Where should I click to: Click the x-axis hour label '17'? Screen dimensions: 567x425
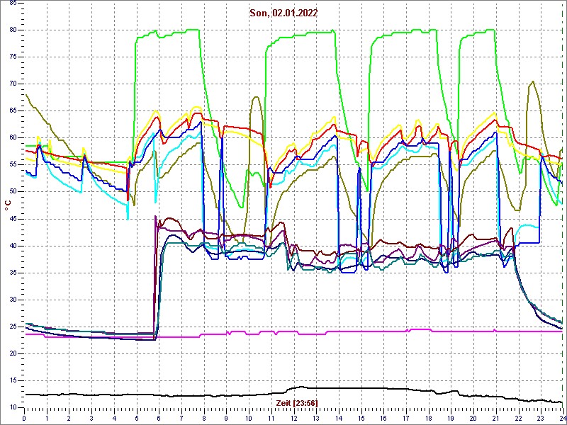406,418
